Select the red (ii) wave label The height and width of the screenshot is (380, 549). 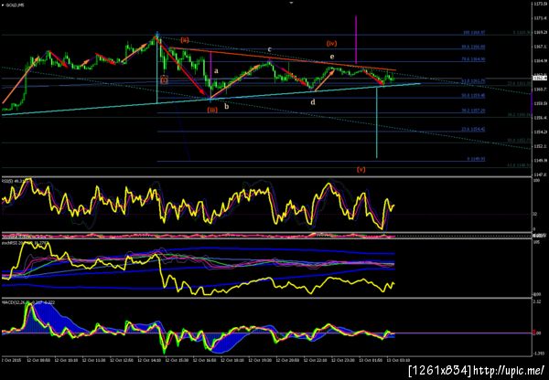[185, 40]
